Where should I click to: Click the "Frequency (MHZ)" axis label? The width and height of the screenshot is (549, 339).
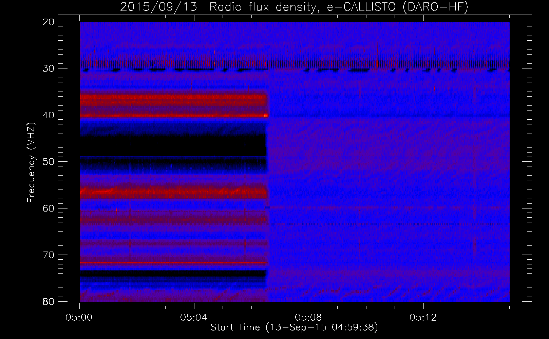pyautogui.click(x=31, y=162)
